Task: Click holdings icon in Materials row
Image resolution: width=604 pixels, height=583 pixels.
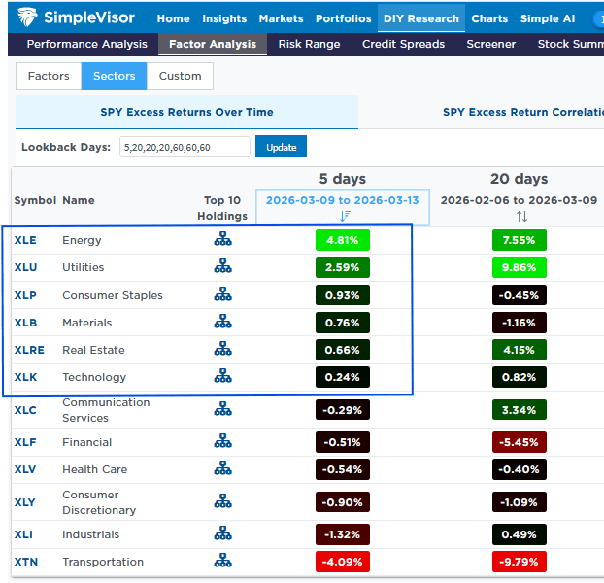Action: [223, 323]
